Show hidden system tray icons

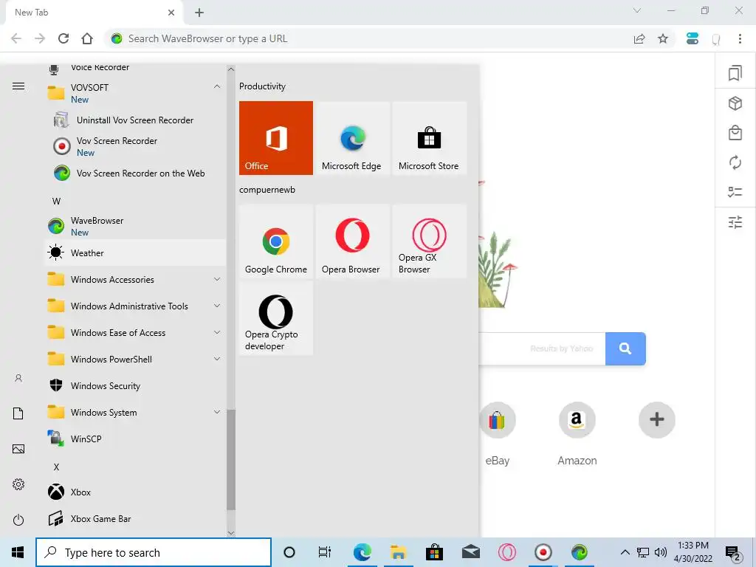[625, 552]
